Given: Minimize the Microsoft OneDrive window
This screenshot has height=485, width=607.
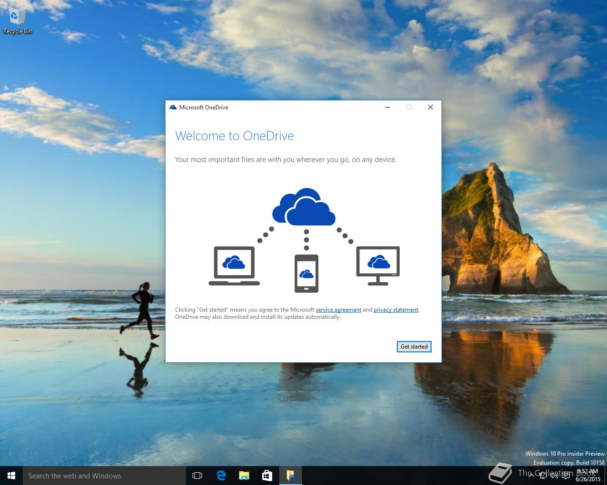Looking at the screenshot, I should click(x=387, y=107).
